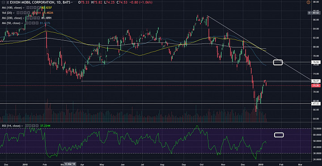Viewport: 322px width, 166px height.
Task: Click the RSI value 37.2244
Action: tap(45, 126)
